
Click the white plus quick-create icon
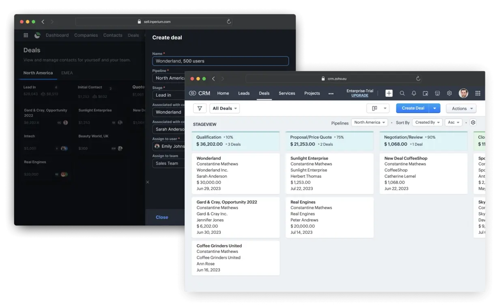[x=389, y=93]
